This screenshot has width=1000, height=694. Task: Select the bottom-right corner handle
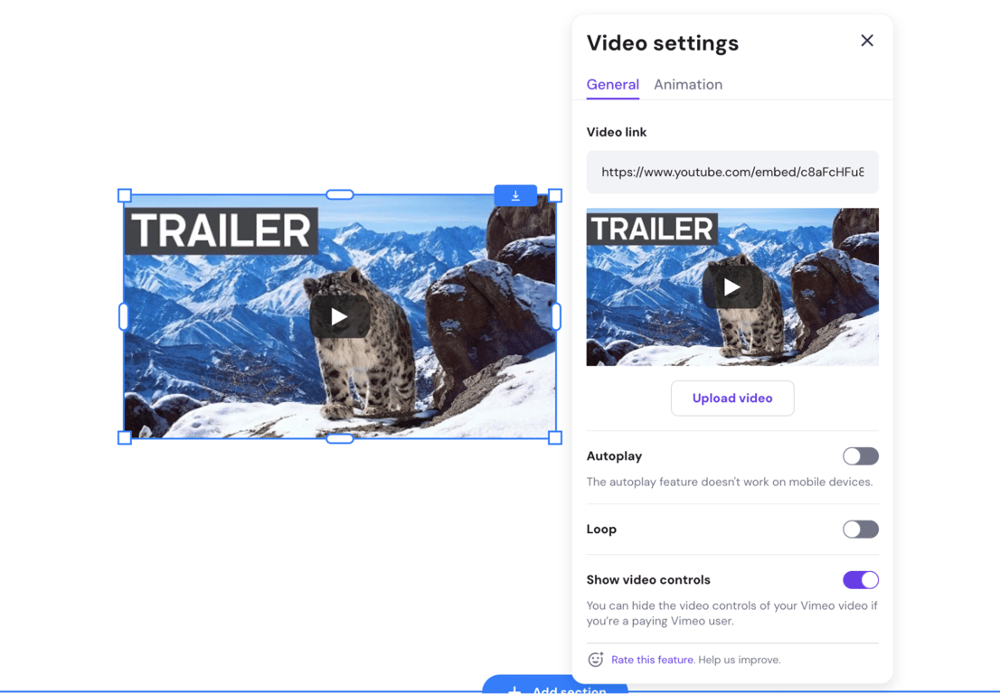click(x=555, y=439)
